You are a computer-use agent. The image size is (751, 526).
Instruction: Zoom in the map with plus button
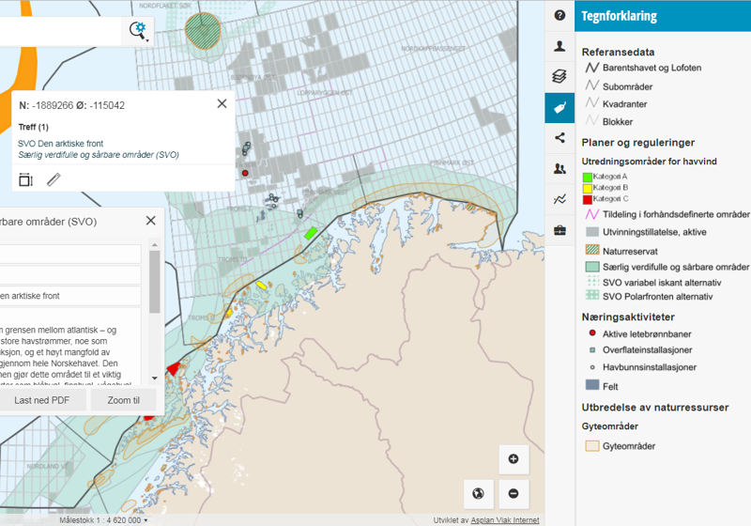(x=513, y=459)
